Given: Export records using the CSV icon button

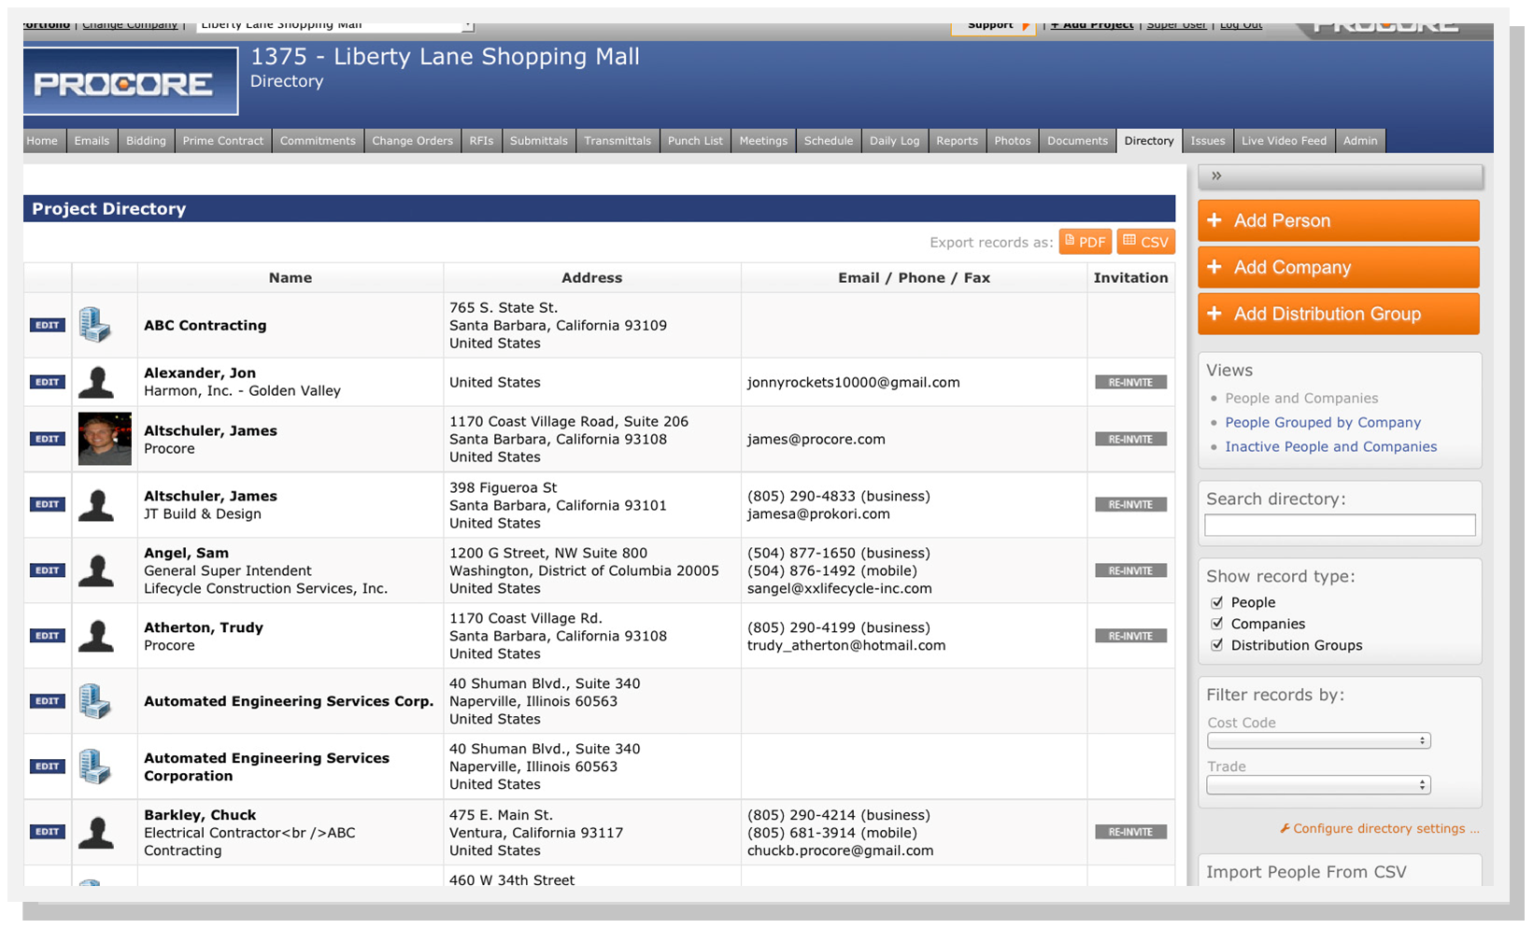Looking at the screenshot, I should (x=1145, y=242).
